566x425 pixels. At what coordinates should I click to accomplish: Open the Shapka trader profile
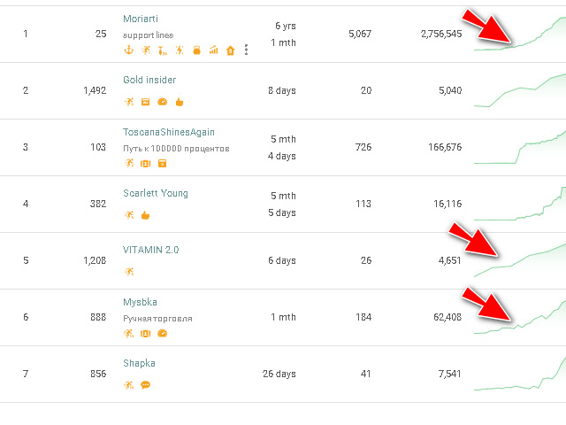tap(139, 363)
